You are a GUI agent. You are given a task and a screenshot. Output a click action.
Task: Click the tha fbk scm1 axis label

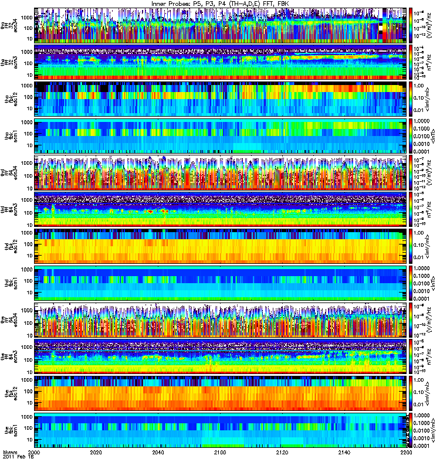(11, 136)
